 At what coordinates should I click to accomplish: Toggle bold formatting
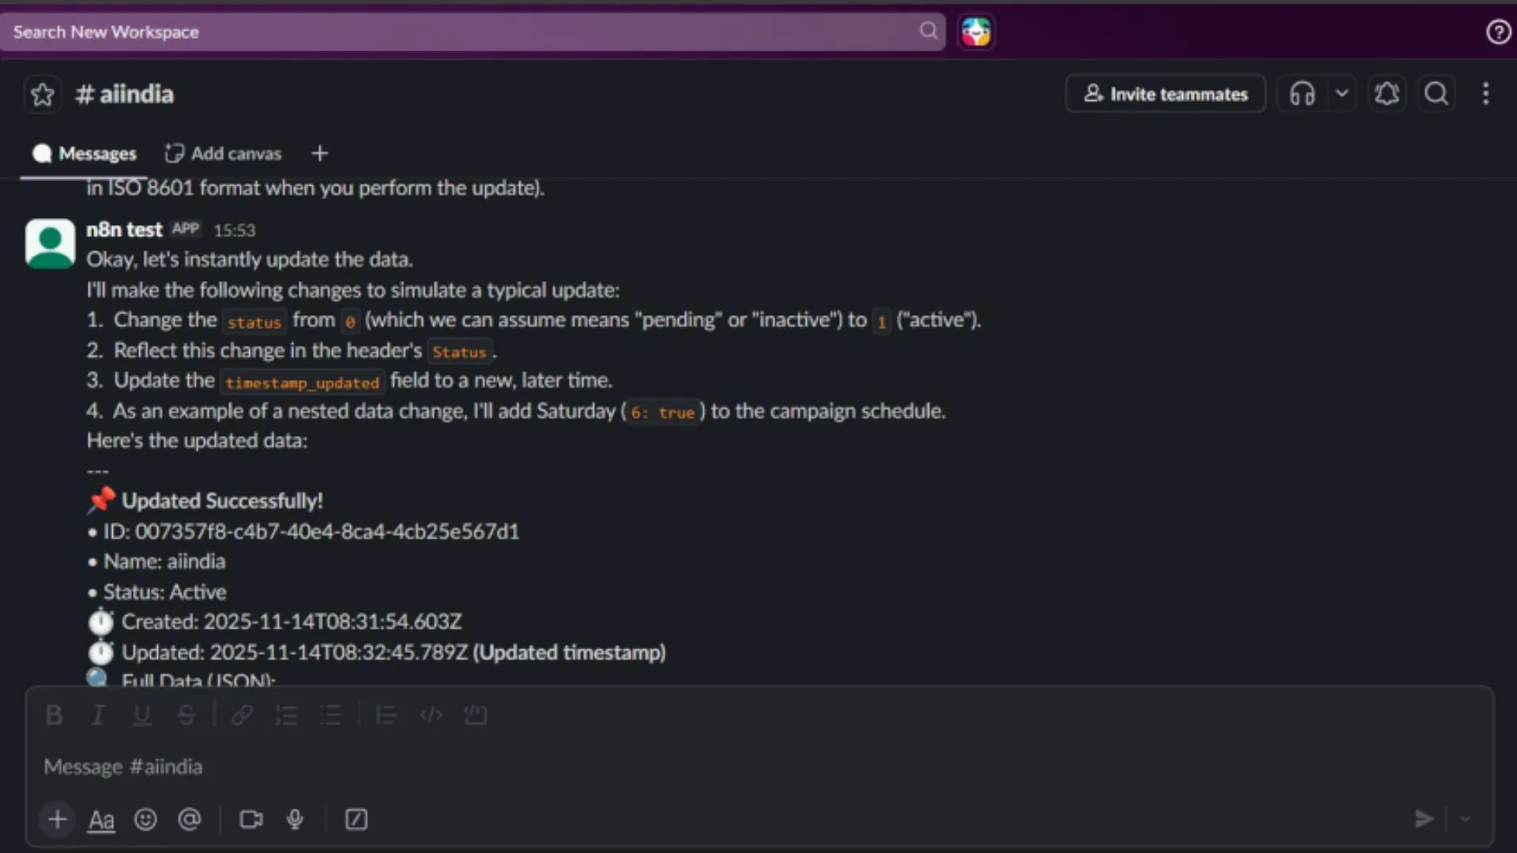click(x=54, y=716)
